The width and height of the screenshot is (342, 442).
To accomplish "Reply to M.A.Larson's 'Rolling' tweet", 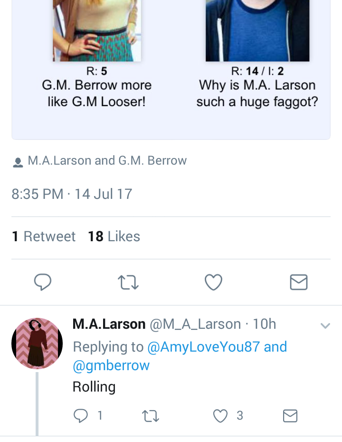I will coord(81,416).
